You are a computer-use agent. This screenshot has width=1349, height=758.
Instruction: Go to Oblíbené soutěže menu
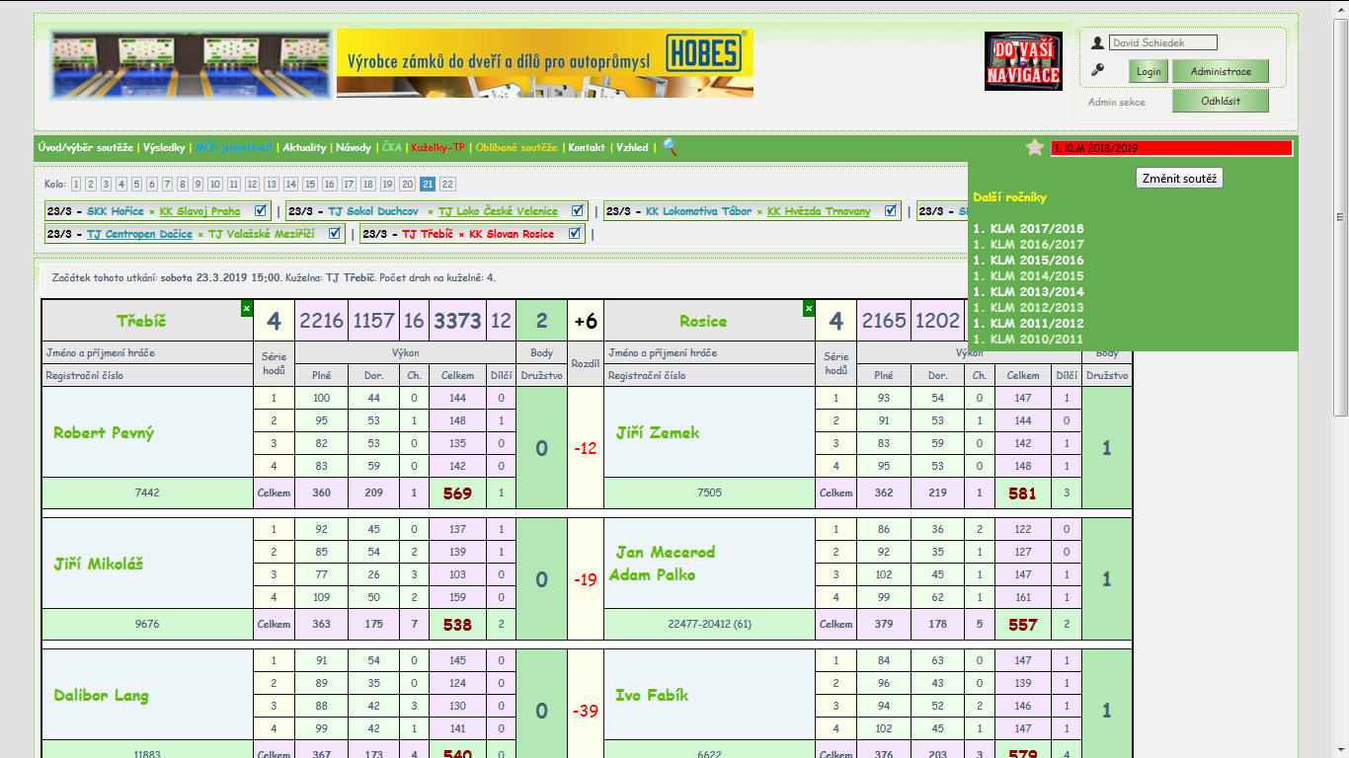click(516, 147)
